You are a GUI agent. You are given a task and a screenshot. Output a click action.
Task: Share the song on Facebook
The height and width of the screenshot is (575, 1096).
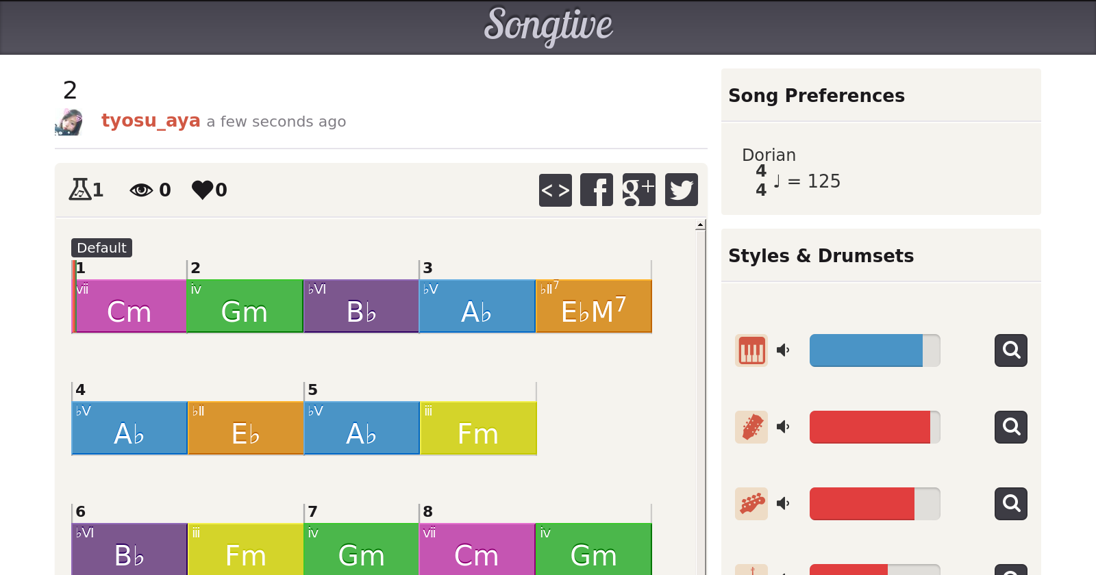coord(597,190)
